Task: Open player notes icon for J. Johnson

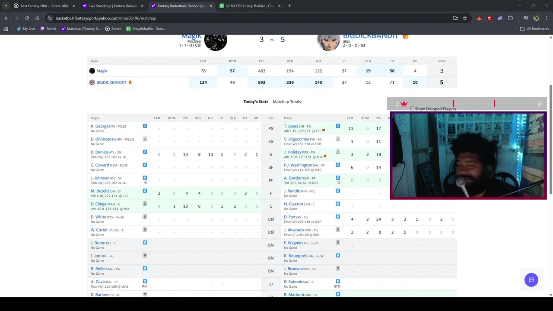Action: click(x=145, y=178)
